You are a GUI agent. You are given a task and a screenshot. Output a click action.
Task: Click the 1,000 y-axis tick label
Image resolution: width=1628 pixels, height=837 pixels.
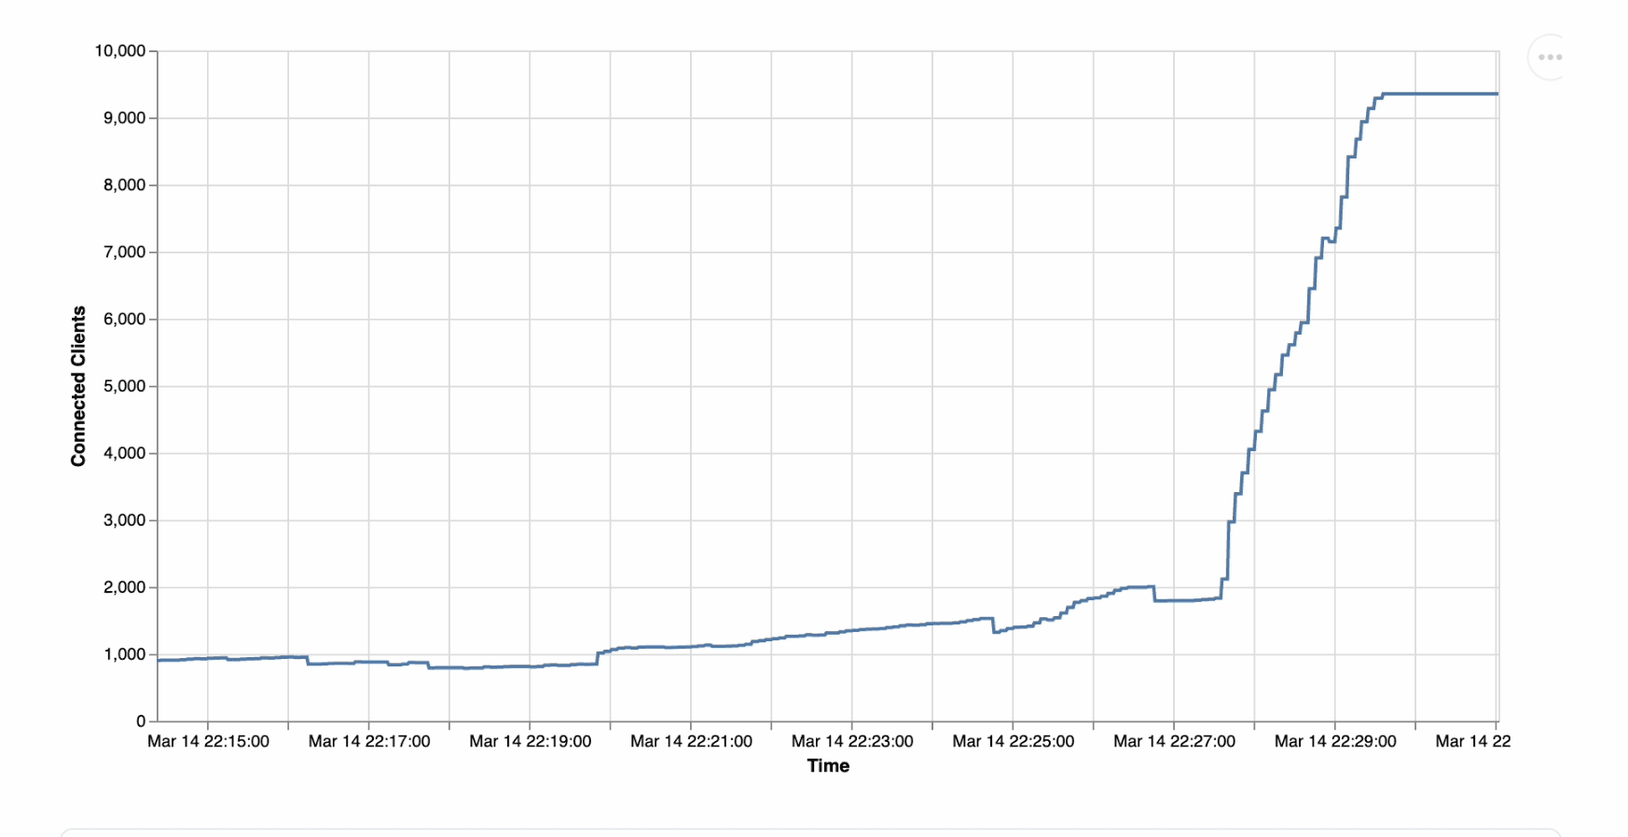124,654
